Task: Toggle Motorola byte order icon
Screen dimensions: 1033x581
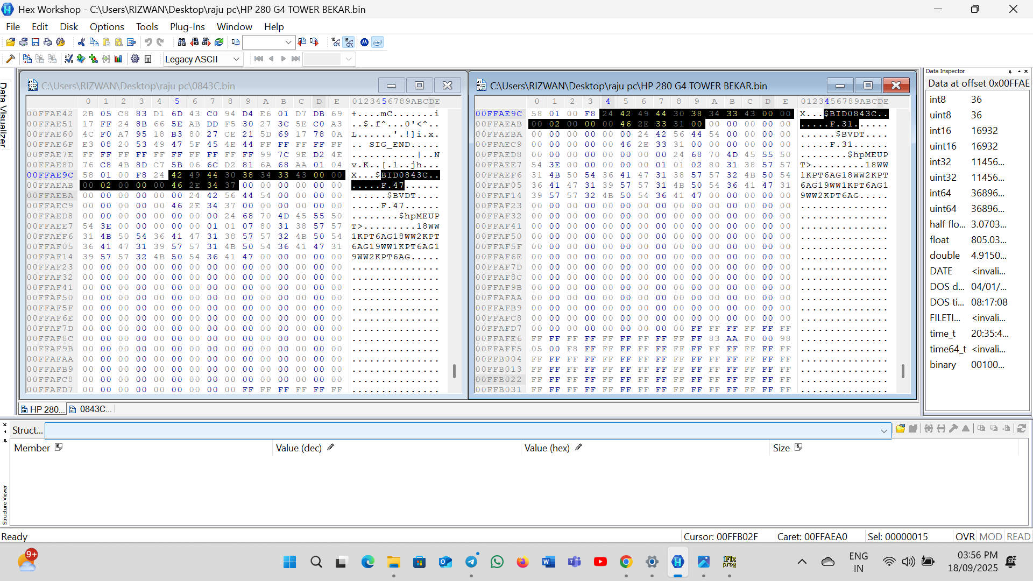Action: [365, 42]
